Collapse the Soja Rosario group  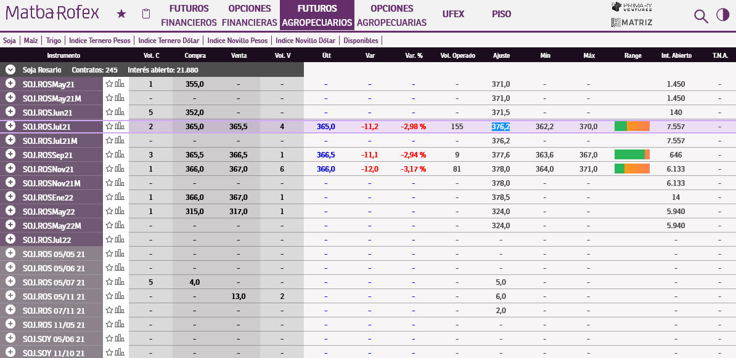10,70
